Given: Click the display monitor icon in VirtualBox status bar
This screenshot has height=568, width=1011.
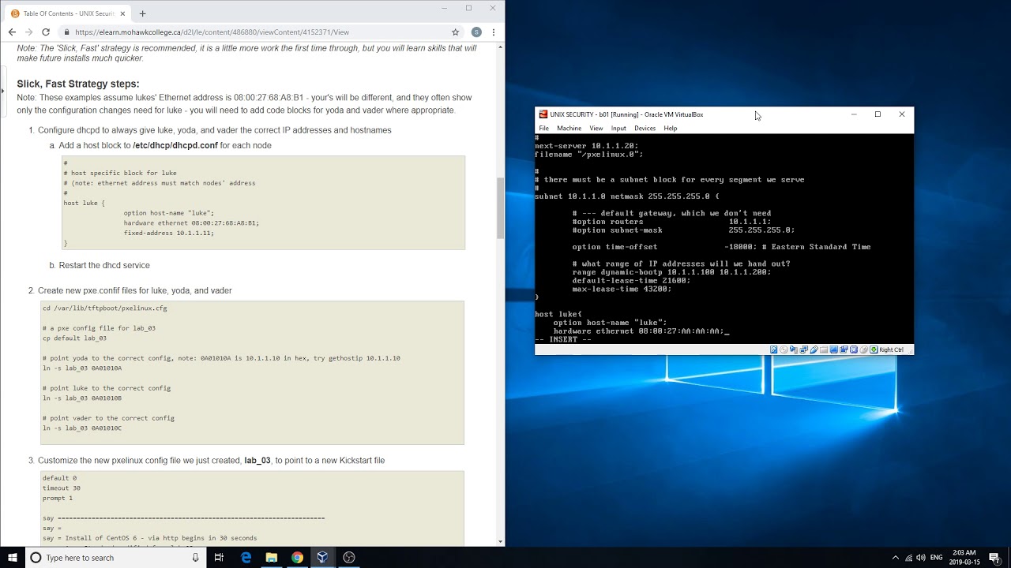Looking at the screenshot, I should tap(834, 349).
